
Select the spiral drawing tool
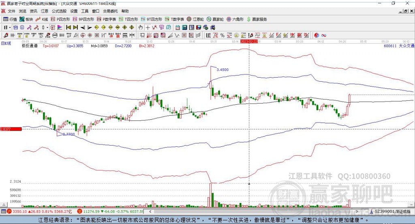coord(41,35)
